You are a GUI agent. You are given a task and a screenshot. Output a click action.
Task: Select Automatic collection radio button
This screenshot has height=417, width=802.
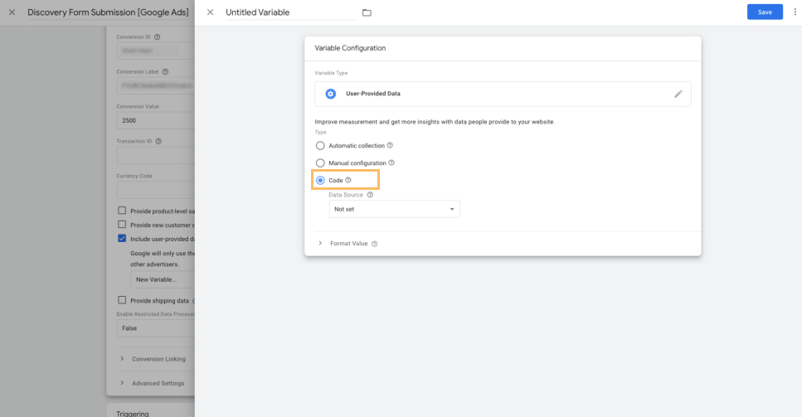(x=320, y=146)
